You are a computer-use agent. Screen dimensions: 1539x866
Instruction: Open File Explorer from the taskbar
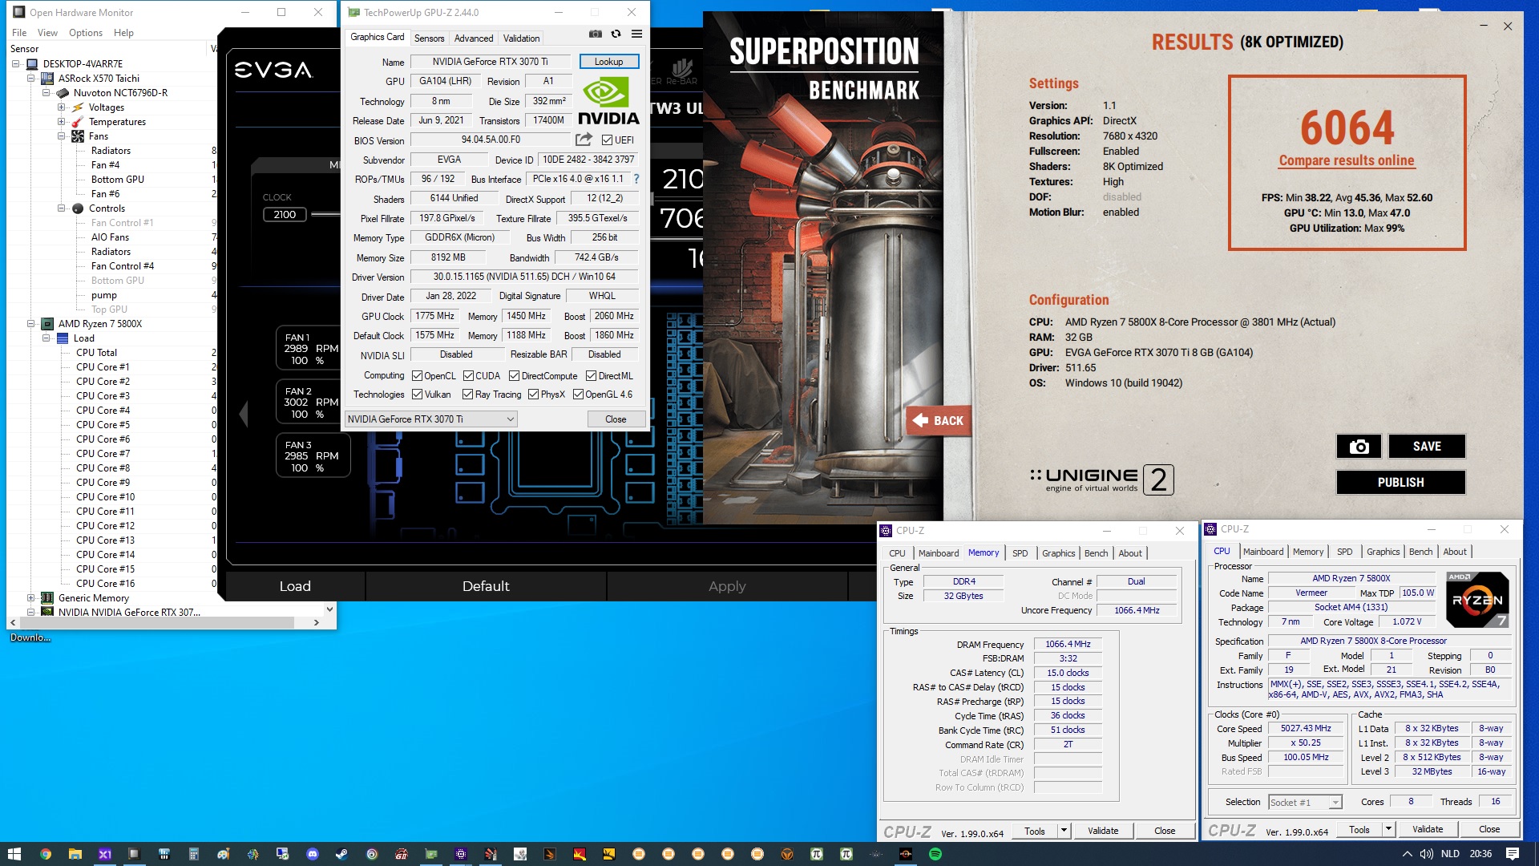(75, 854)
